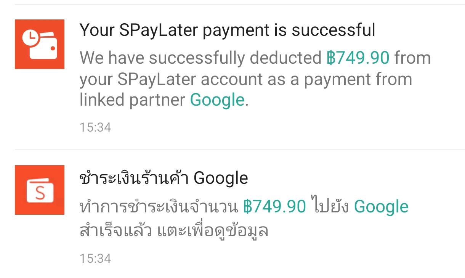Open 'Your SPayLater payment is successful' title
The height and width of the screenshot is (278, 465).
click(228, 30)
